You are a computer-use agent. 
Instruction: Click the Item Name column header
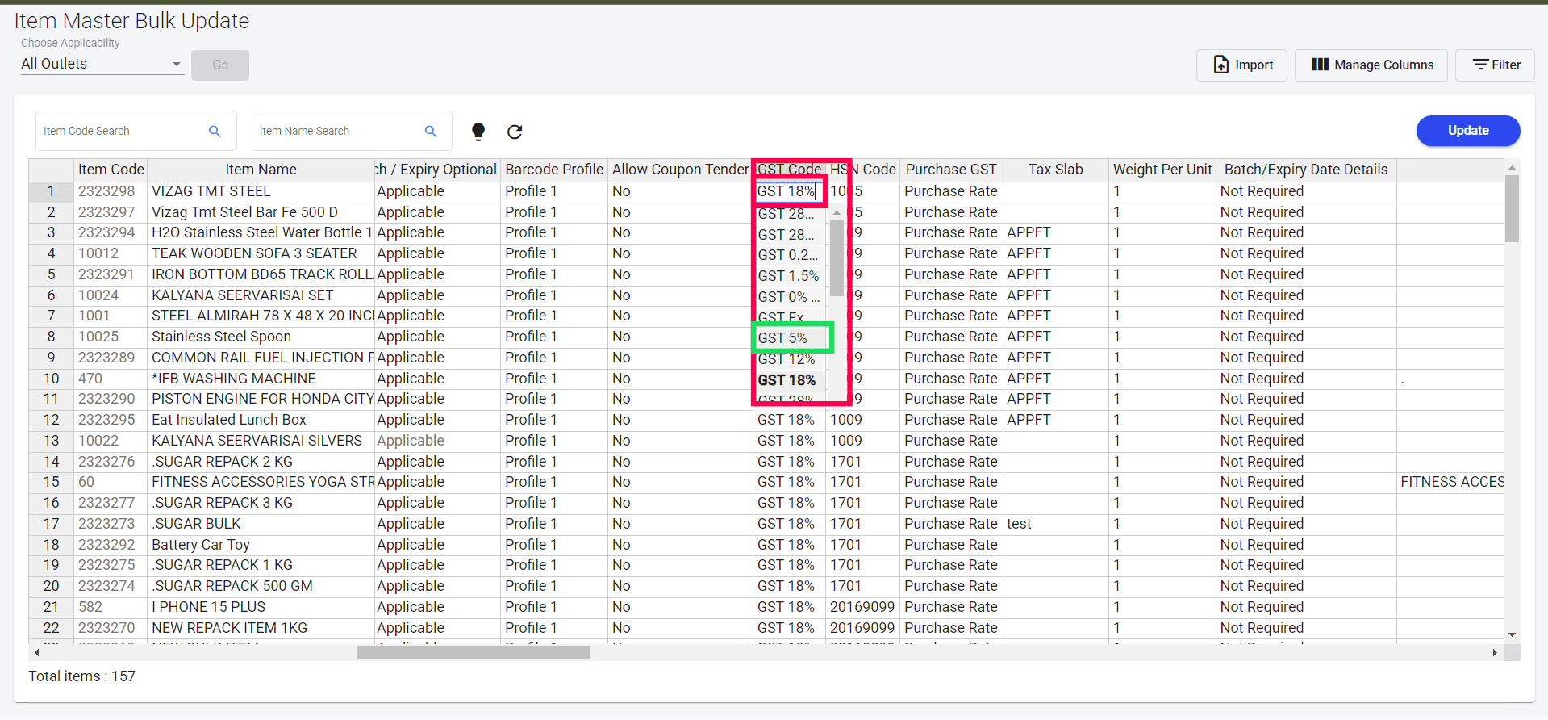click(x=261, y=170)
